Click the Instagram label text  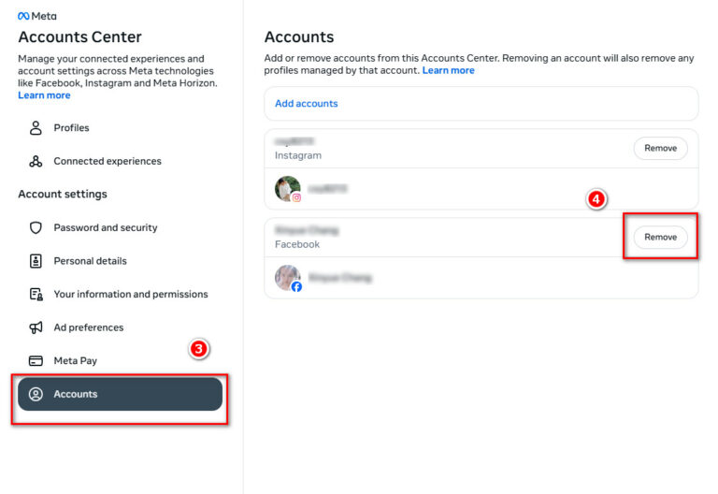298,156
